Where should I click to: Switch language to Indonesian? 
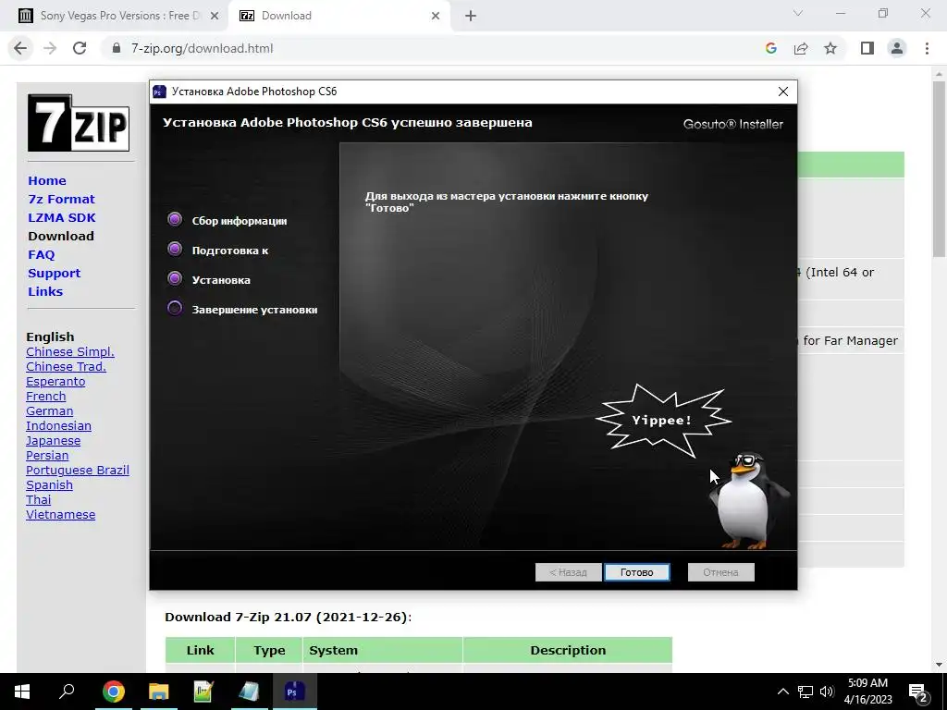tap(58, 425)
